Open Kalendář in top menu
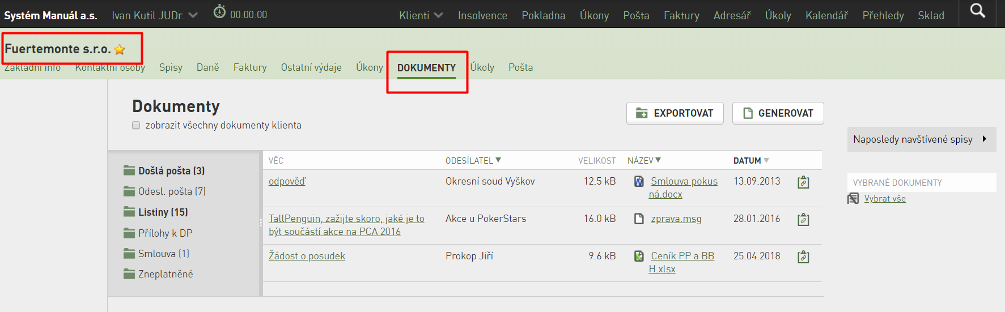 (826, 15)
